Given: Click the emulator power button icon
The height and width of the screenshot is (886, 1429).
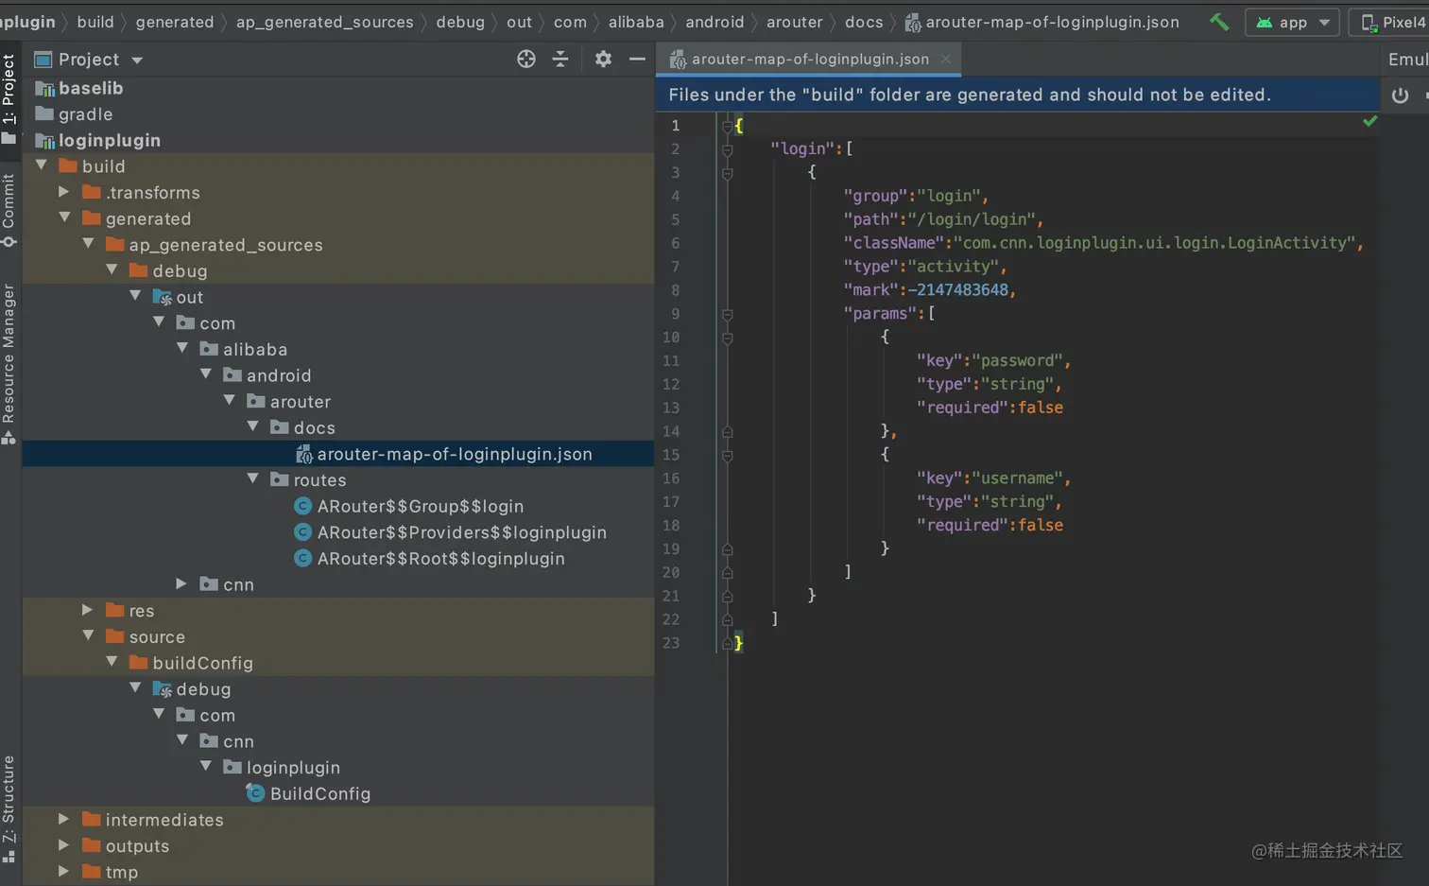Looking at the screenshot, I should (1400, 95).
